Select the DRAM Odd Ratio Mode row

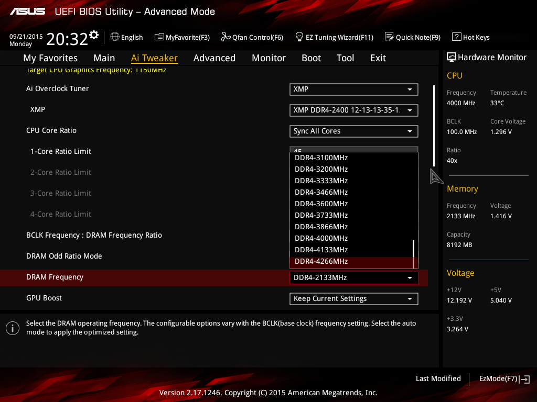tap(64, 256)
